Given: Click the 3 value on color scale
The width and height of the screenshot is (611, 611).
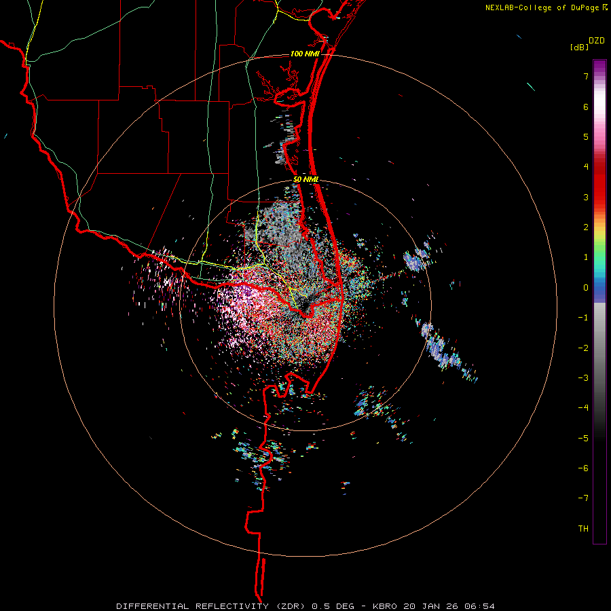Looking at the screenshot, I should [586, 197].
